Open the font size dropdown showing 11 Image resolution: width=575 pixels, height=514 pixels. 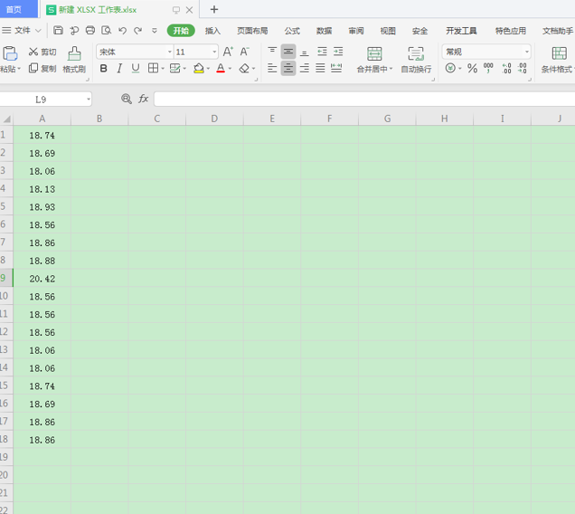(x=214, y=52)
